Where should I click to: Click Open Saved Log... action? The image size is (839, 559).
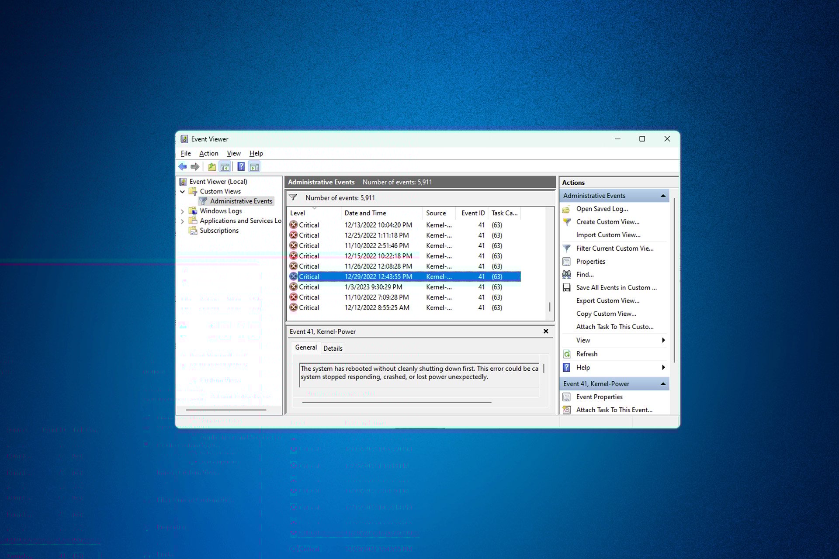click(x=602, y=209)
